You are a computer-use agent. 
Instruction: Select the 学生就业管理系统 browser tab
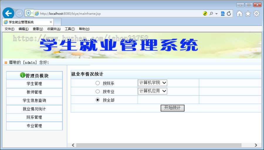coord(28,22)
